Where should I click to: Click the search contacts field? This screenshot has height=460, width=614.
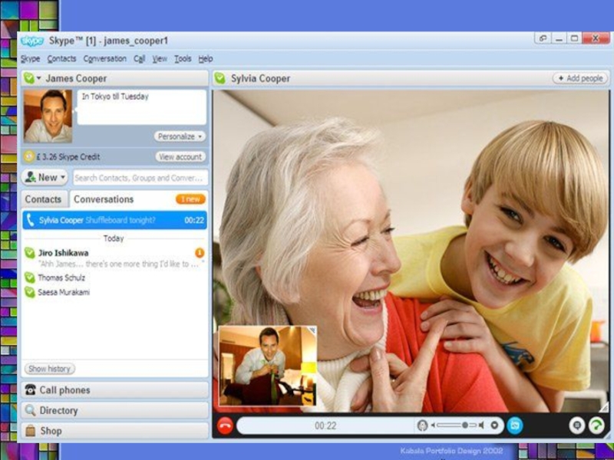pyautogui.click(x=140, y=178)
